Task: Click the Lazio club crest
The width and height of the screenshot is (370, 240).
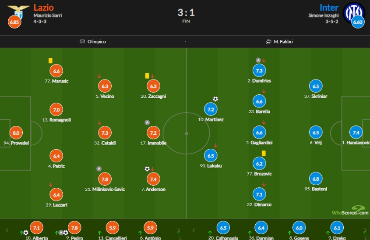Action: tap(18, 12)
